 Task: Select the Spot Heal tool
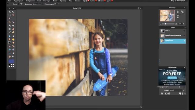(13, 46)
